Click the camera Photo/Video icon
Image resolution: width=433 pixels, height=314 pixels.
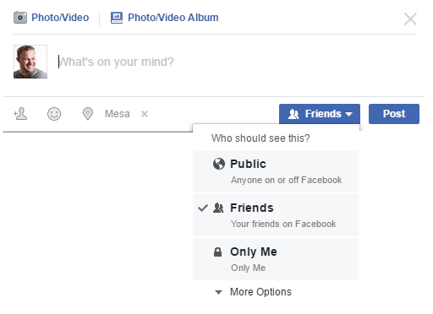(x=20, y=18)
